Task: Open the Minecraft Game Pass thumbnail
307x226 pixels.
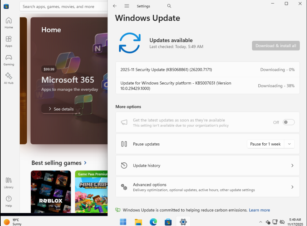Action: 91,192
